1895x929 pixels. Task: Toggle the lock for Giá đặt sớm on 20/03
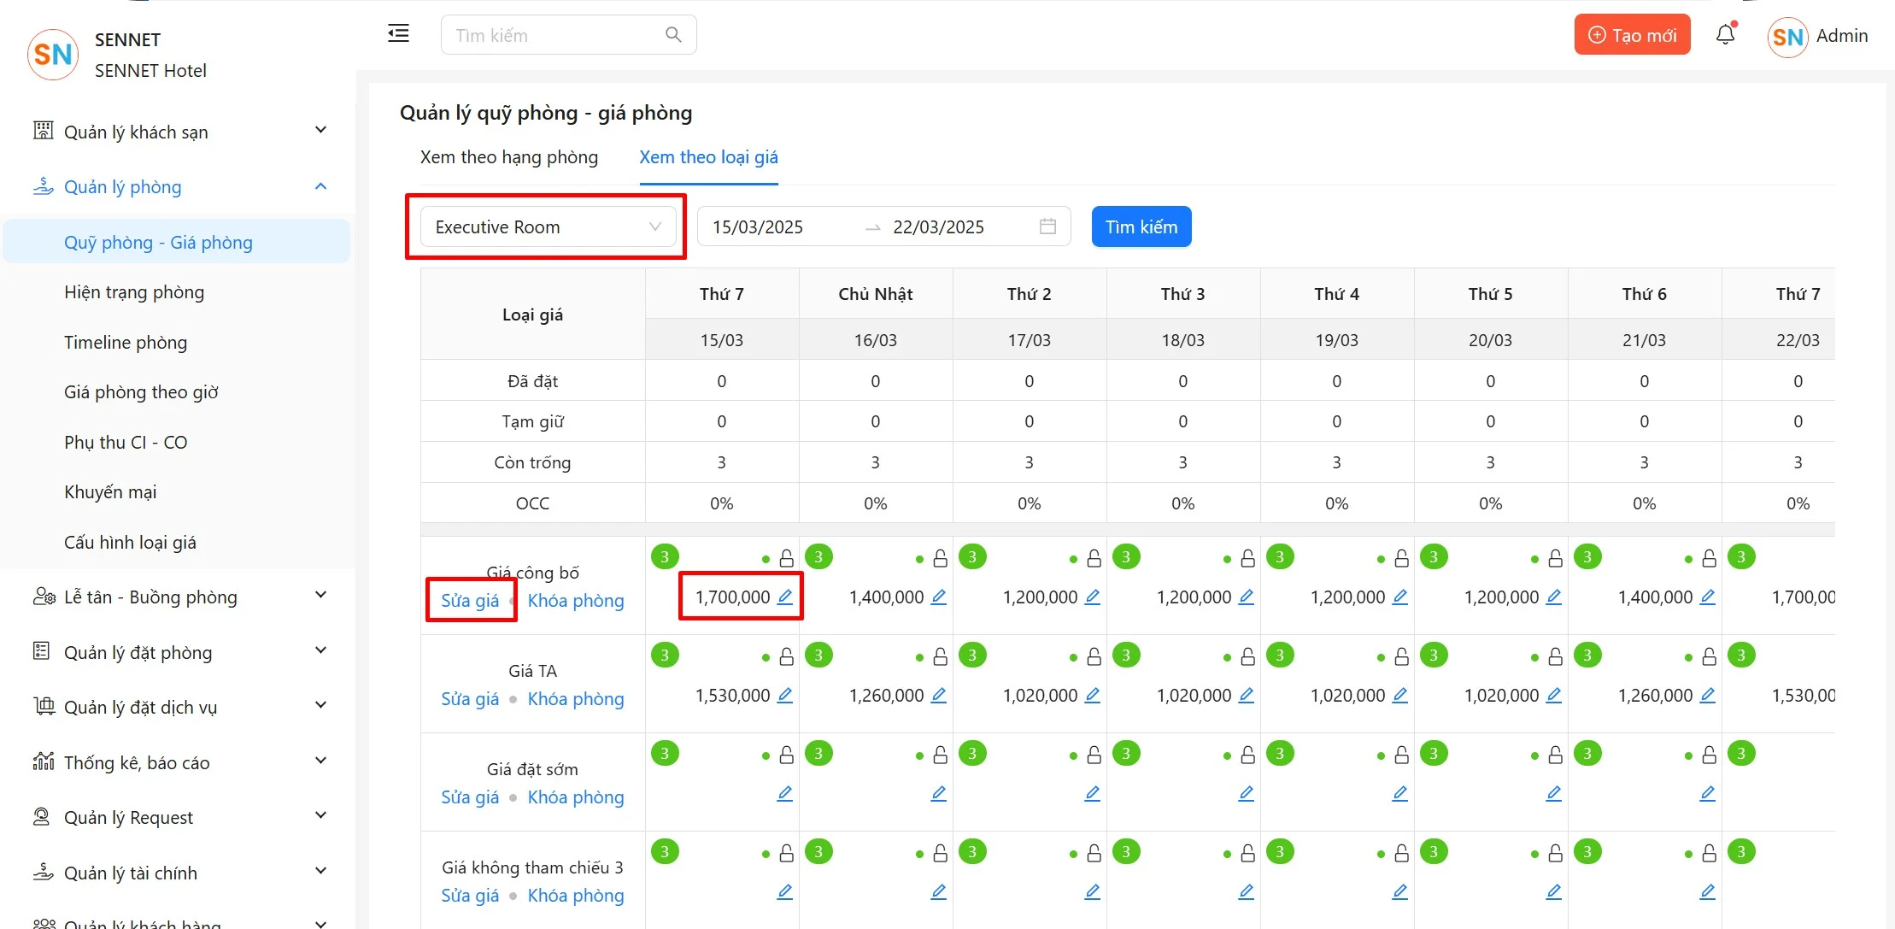[1555, 756]
